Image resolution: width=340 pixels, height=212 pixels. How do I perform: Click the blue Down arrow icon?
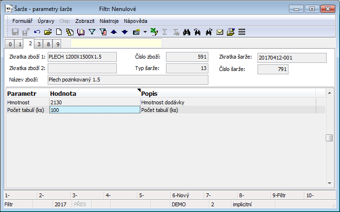(124, 32)
